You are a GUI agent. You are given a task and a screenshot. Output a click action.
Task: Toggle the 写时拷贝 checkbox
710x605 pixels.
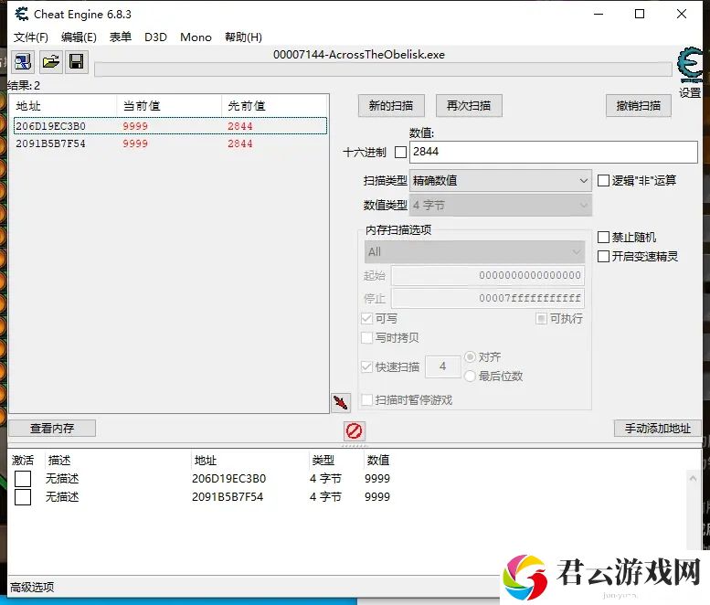(x=366, y=338)
